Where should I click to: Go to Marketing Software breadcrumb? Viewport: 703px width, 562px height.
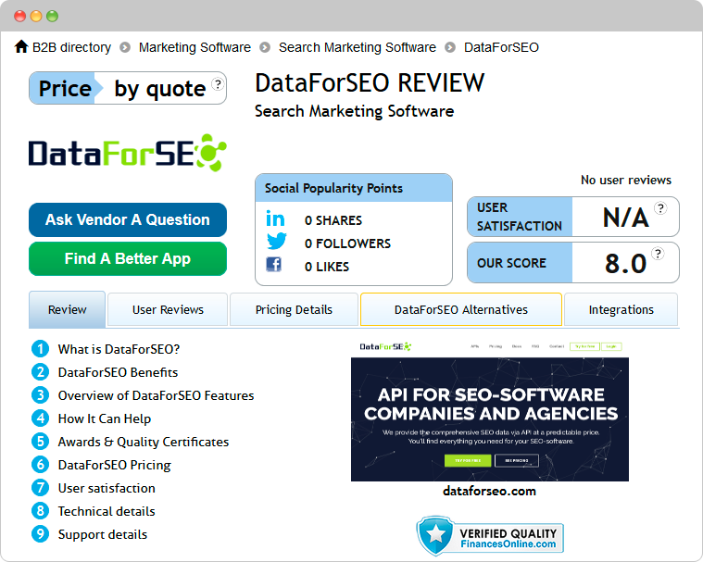[x=195, y=47]
